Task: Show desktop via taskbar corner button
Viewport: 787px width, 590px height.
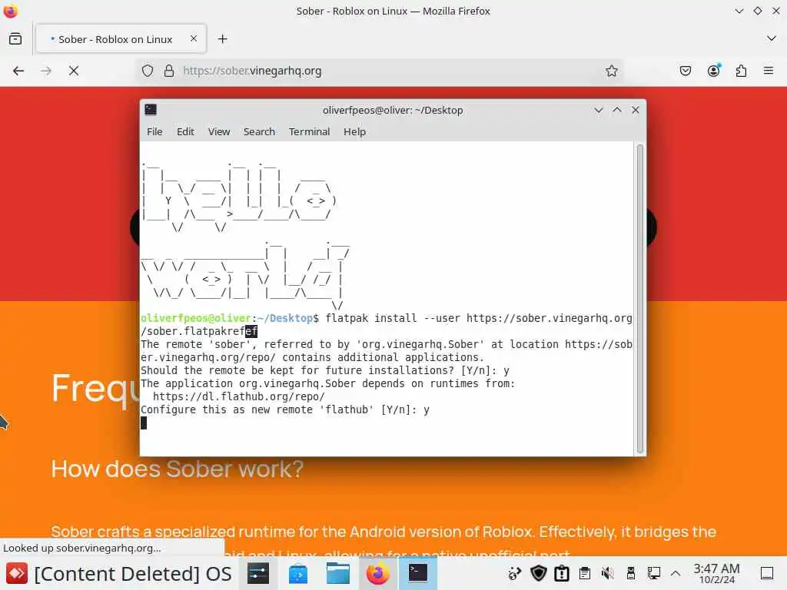Action: [767, 573]
